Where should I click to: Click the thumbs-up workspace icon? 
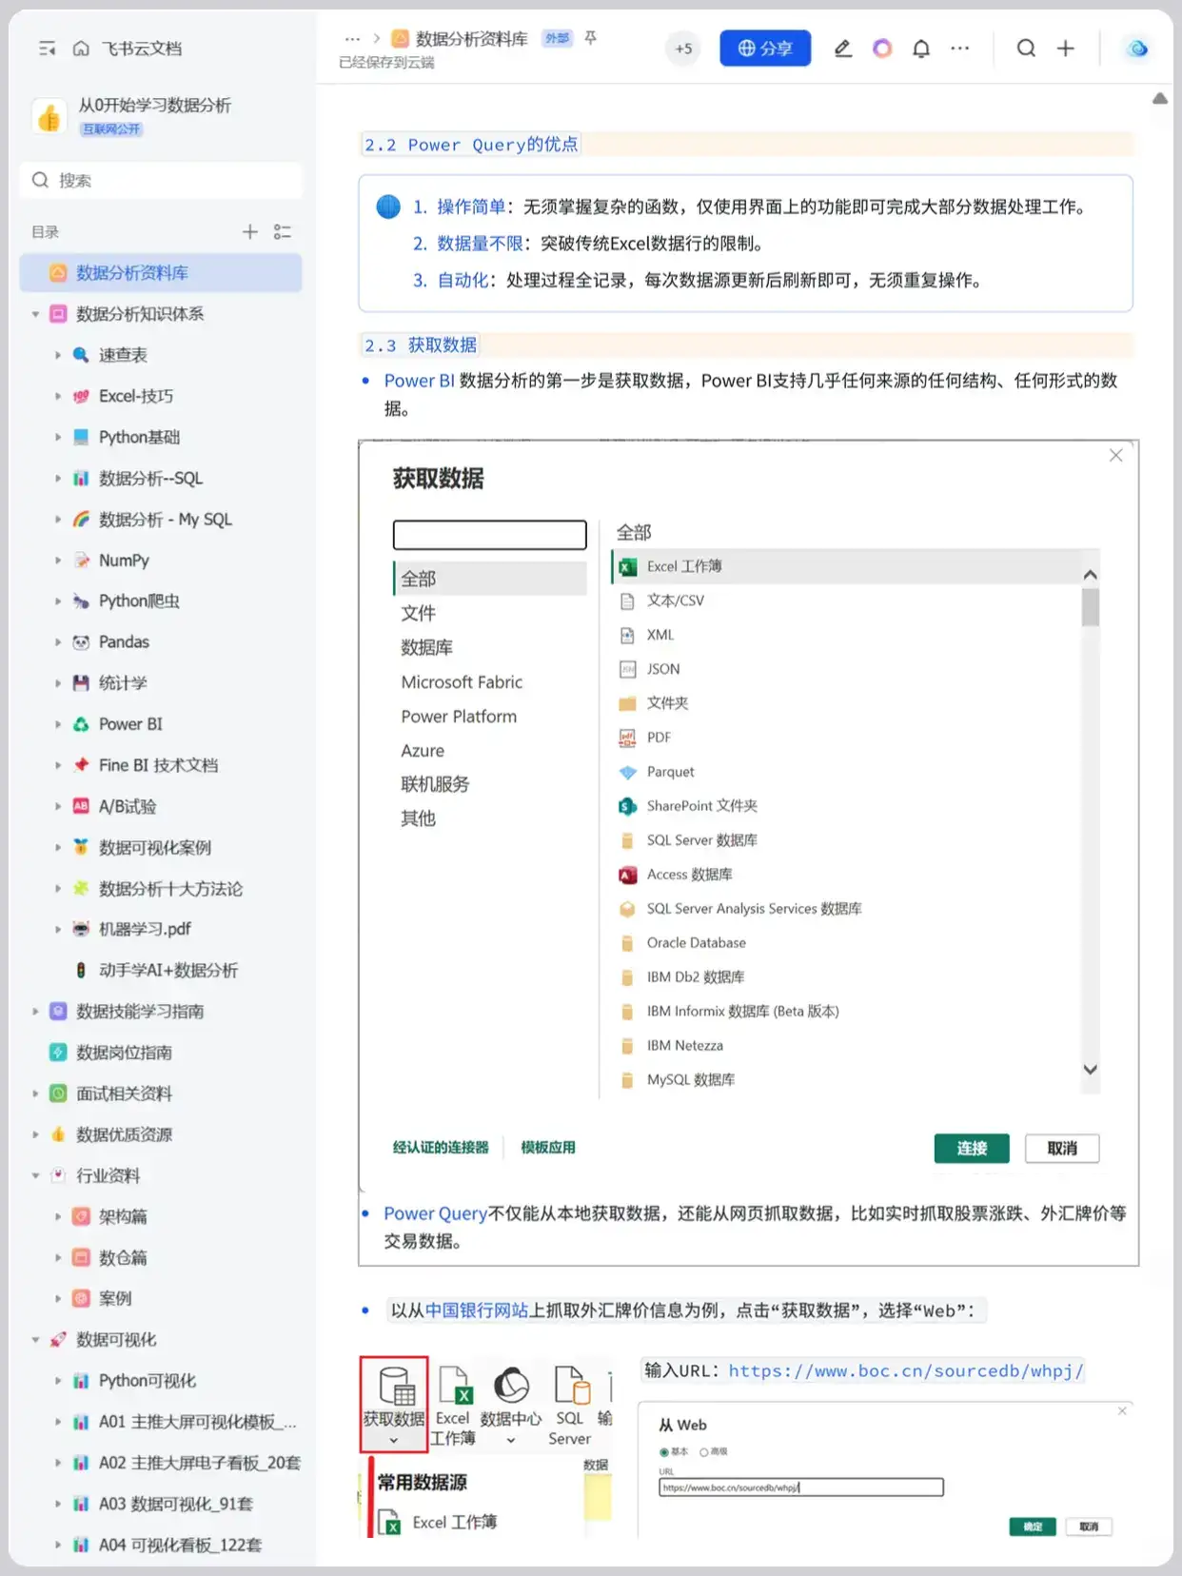click(x=49, y=117)
